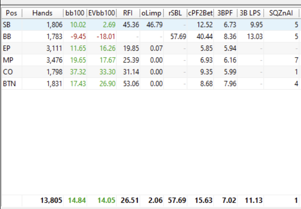Screen dimensions: 301x209
Task: Select the CO position row label
Action: point(8,72)
